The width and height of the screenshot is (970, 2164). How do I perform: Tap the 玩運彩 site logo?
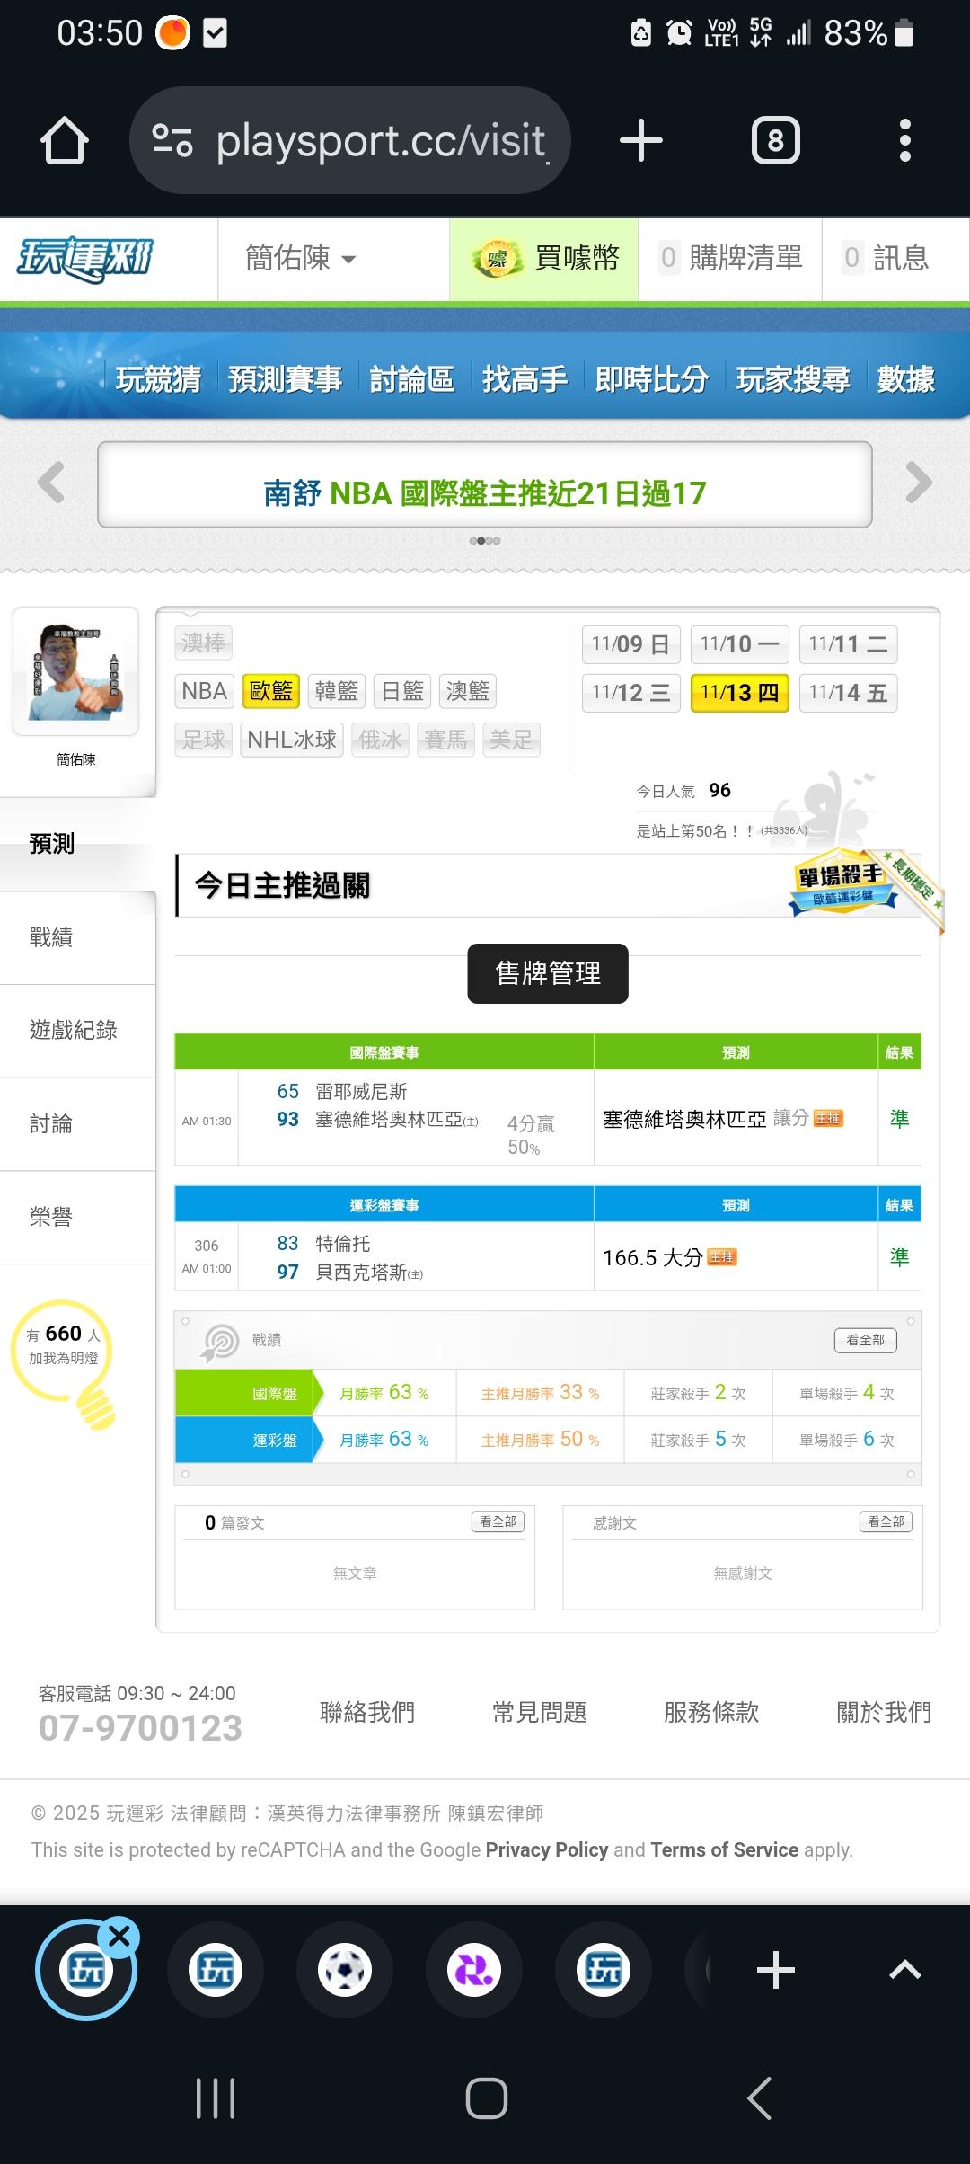[86, 259]
